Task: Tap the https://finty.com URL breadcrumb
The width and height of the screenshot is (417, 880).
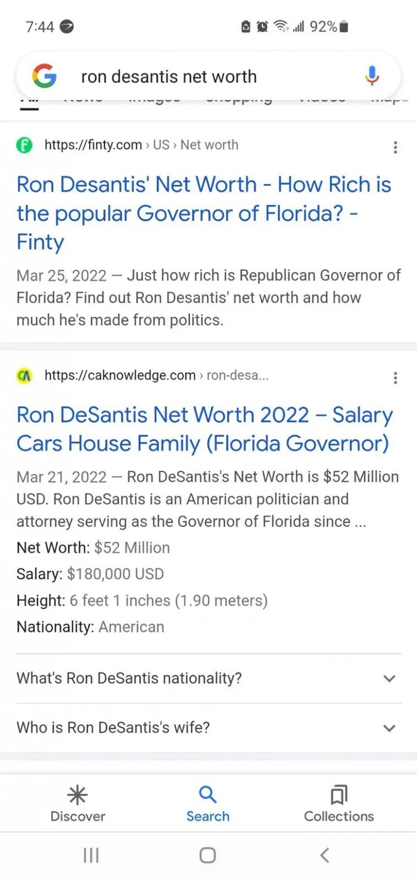Action: (x=93, y=145)
